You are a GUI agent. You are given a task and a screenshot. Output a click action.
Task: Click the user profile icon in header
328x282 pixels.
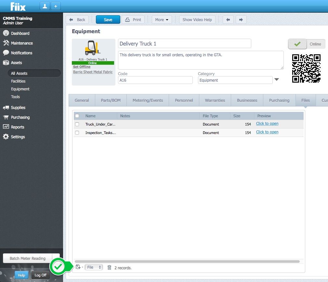click(45, 6)
